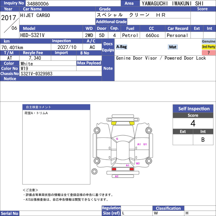Image resolution: width=216 pixels, height=216 pixels.
Task: Click the model code HBD-S321V
Action: click(x=32, y=35)
